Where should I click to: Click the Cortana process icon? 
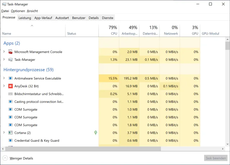pos(10,133)
